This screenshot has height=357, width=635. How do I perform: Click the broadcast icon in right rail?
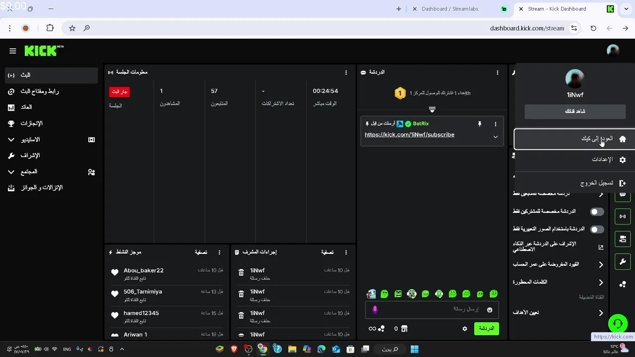(623, 217)
